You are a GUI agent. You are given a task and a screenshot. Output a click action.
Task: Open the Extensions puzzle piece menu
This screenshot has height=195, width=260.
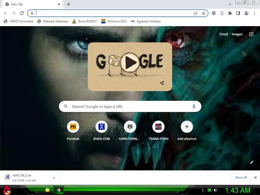230,13
